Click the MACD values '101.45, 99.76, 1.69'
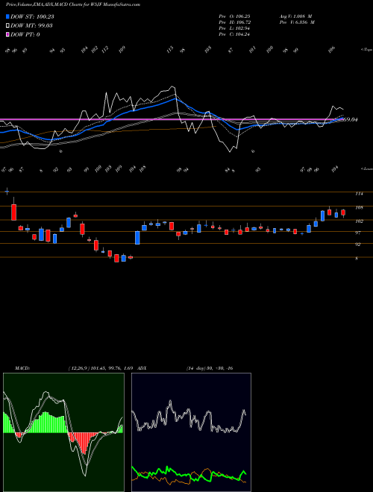This screenshot has height=492, width=373. pos(113,368)
